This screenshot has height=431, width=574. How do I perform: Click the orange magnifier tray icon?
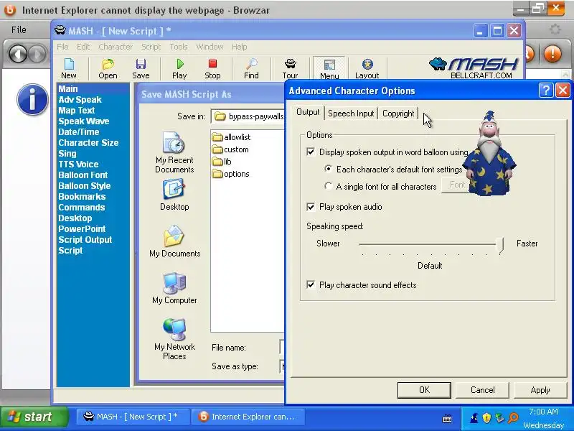pyautogui.click(x=513, y=417)
